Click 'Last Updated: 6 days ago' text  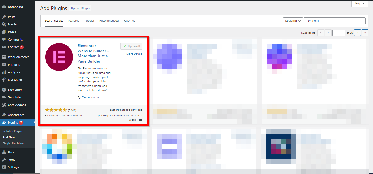[x=126, y=110]
